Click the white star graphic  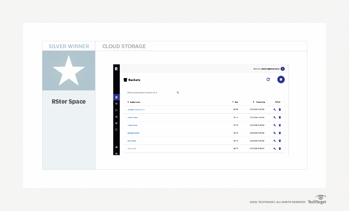[x=69, y=70]
